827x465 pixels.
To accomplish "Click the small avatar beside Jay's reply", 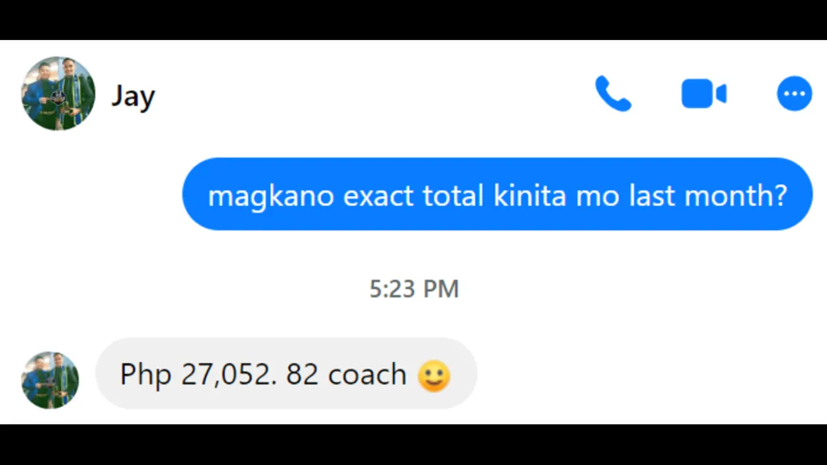I will (50, 380).
